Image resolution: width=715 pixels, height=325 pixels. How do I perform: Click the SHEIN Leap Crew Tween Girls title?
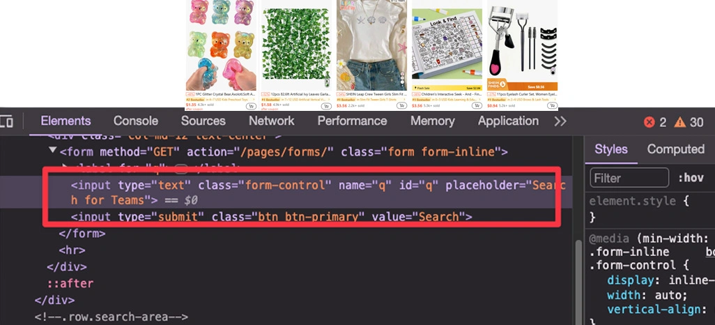(x=376, y=93)
